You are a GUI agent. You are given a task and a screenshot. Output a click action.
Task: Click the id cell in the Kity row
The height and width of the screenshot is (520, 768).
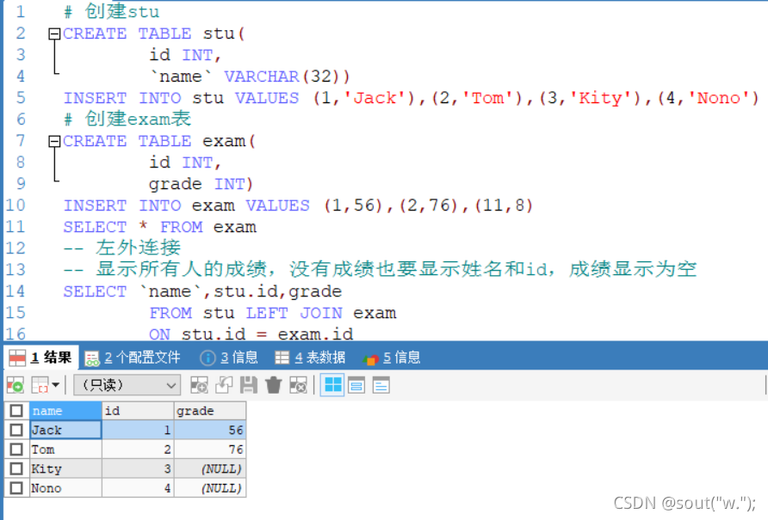tap(138, 468)
